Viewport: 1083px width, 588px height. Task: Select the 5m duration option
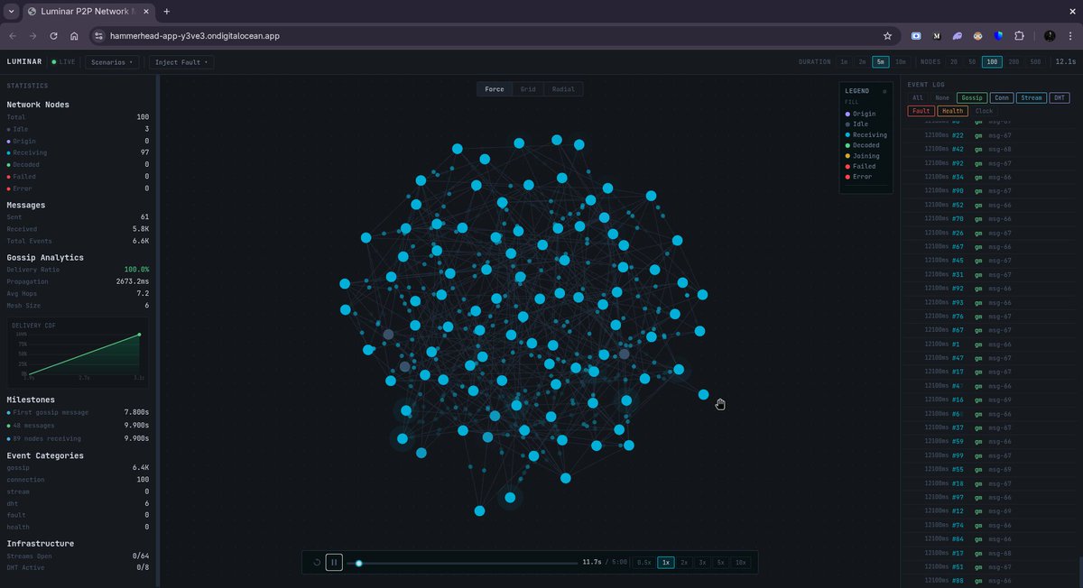pyautogui.click(x=880, y=62)
